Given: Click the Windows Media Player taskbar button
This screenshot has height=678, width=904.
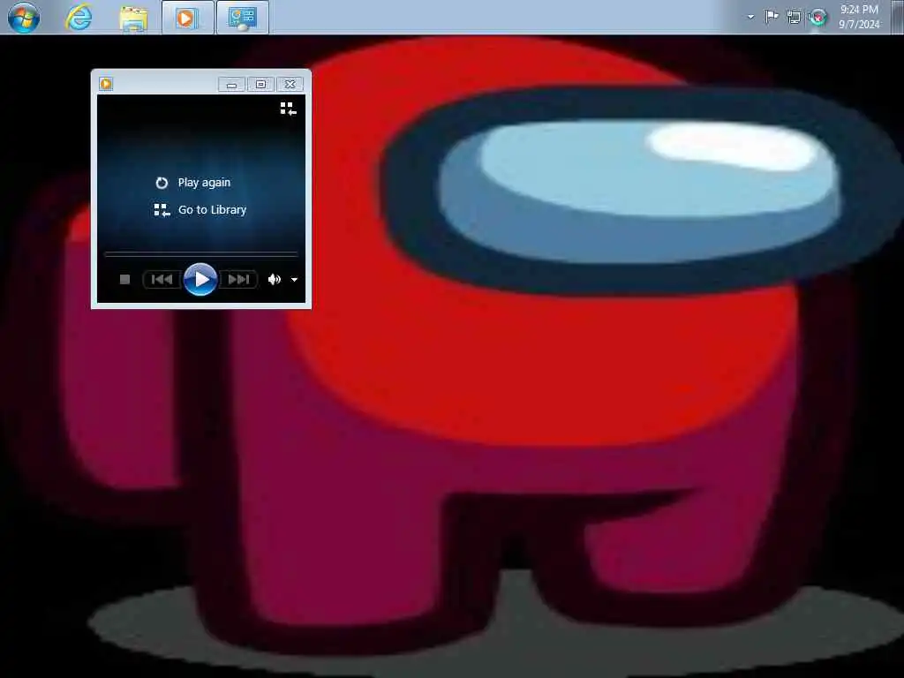Looking at the screenshot, I should (187, 18).
